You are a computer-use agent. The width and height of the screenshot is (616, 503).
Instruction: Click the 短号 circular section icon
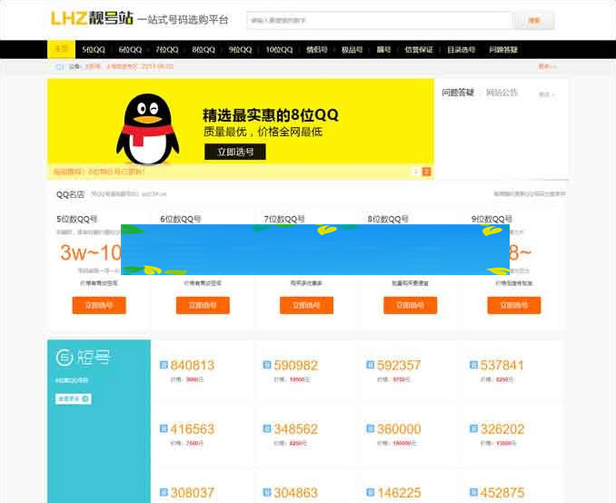(x=65, y=359)
